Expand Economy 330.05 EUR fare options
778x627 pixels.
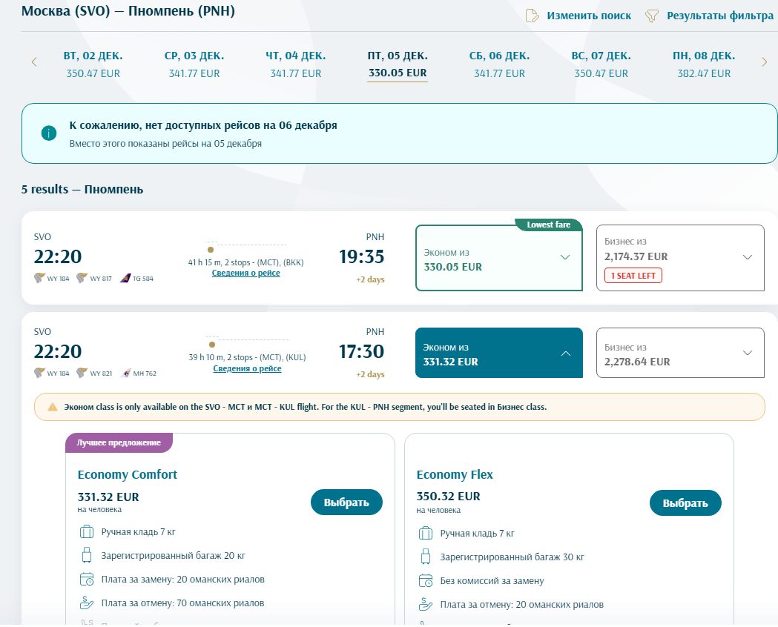498,258
